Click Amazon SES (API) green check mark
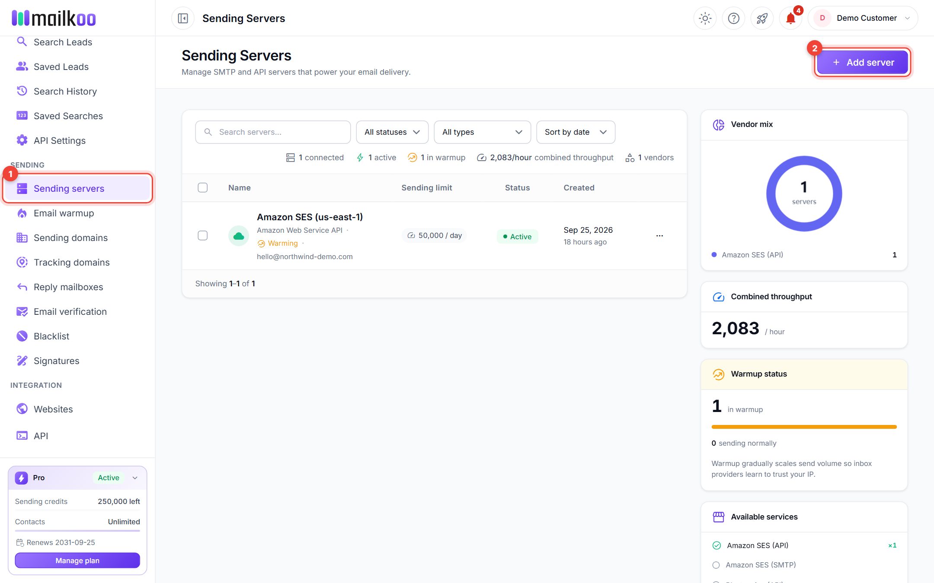The image size is (934, 583). point(716,545)
